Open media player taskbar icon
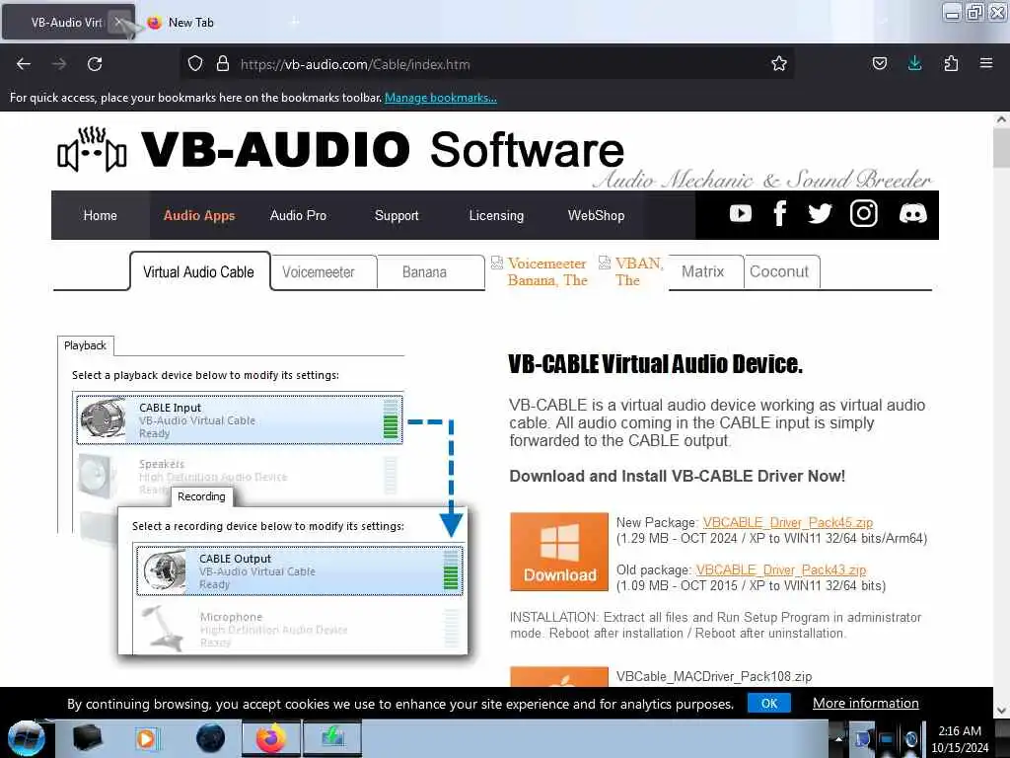This screenshot has height=758, width=1010. [146, 738]
